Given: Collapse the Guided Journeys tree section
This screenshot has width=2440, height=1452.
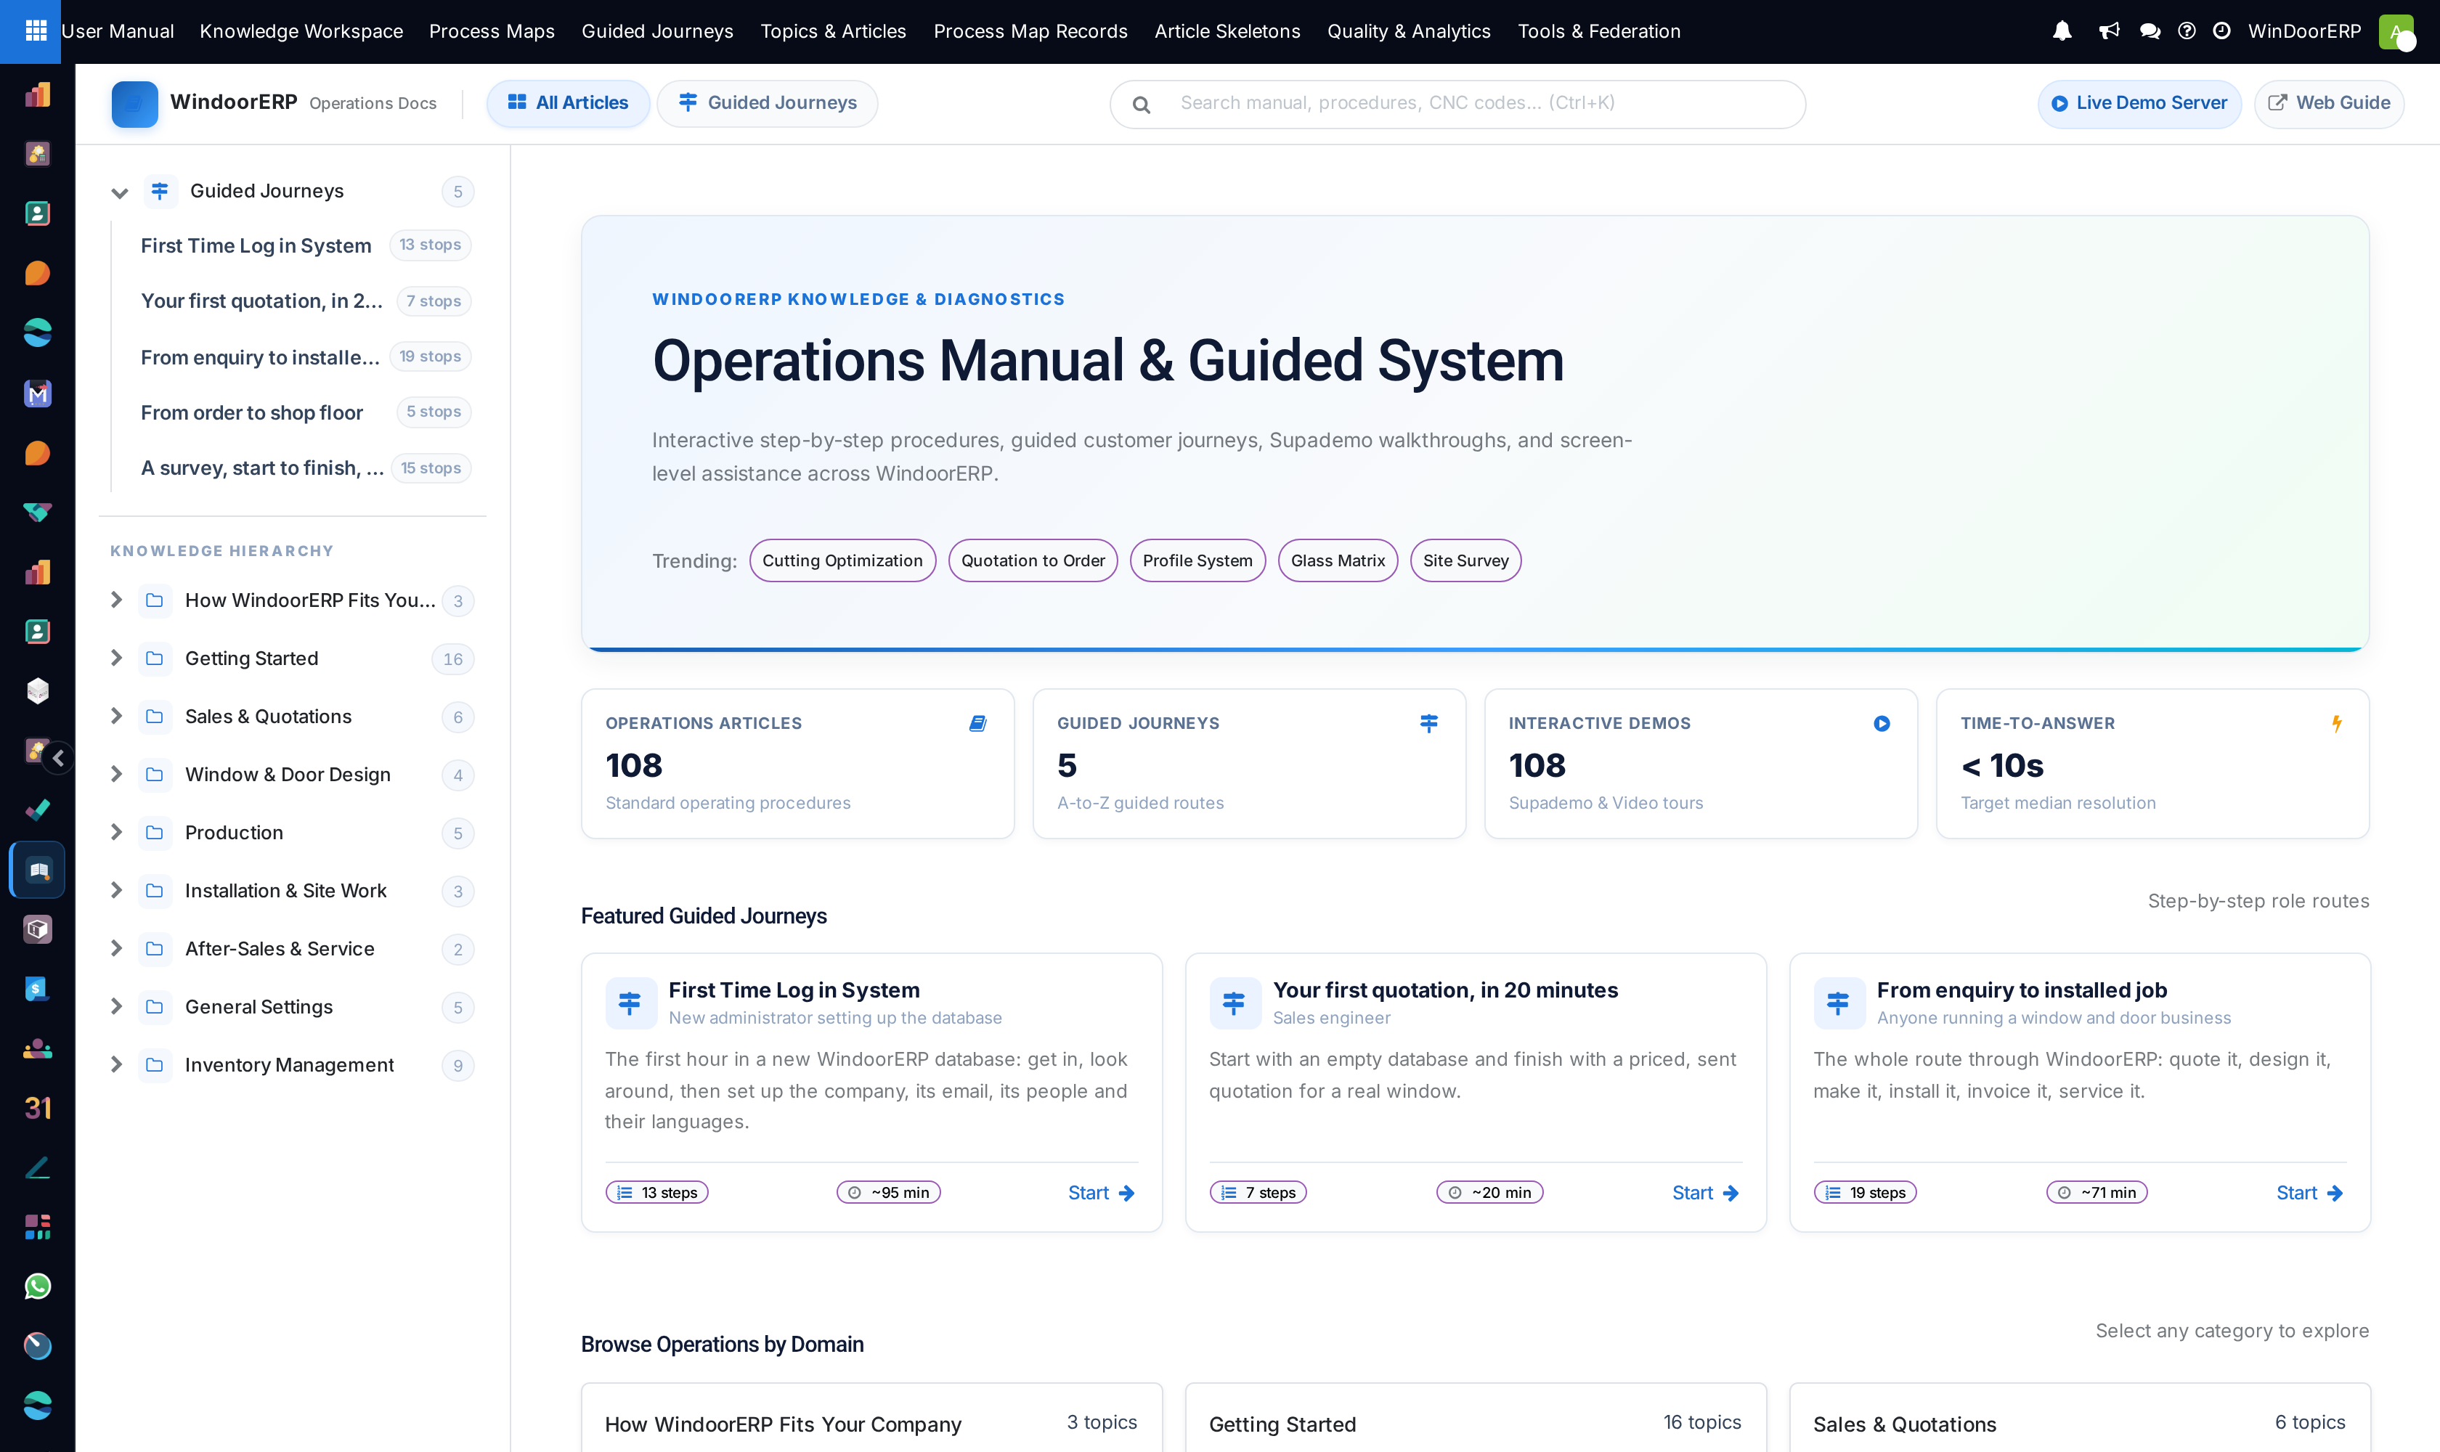Looking at the screenshot, I should (x=119, y=192).
